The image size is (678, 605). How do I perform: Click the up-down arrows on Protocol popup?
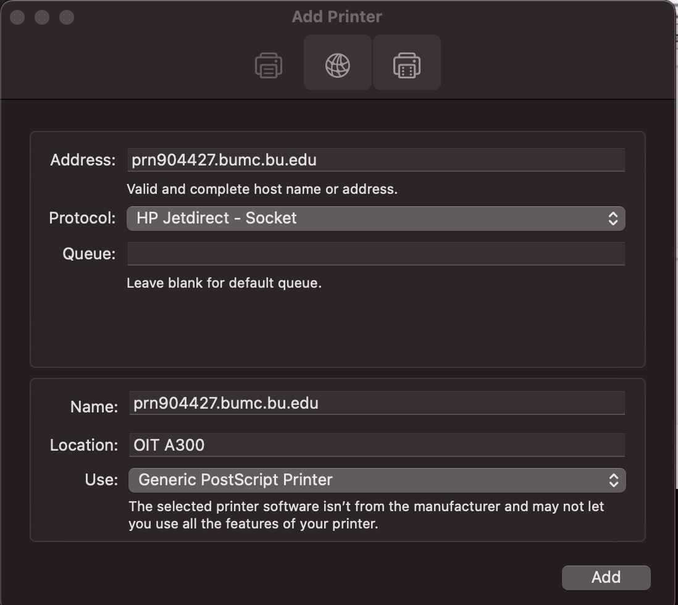pyautogui.click(x=613, y=219)
